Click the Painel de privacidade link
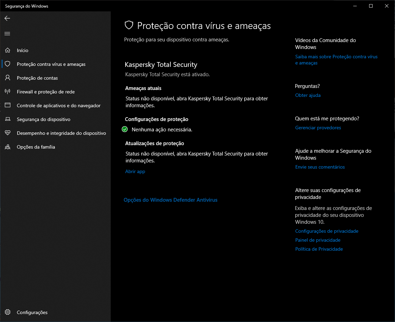Viewport: 395px width, 322px height. click(x=318, y=240)
